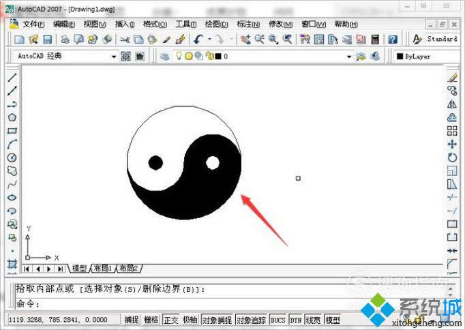The height and width of the screenshot is (330, 465).
Task: Open the 文件(F) menu
Action: (x=33, y=24)
